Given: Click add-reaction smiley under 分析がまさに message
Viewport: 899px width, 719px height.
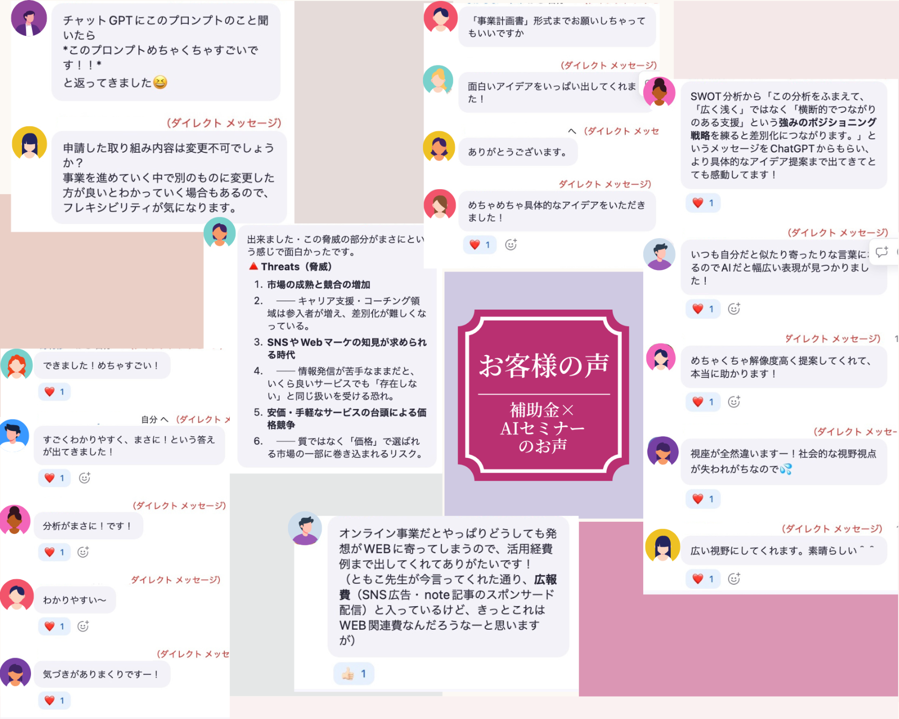Looking at the screenshot, I should 83,552.
